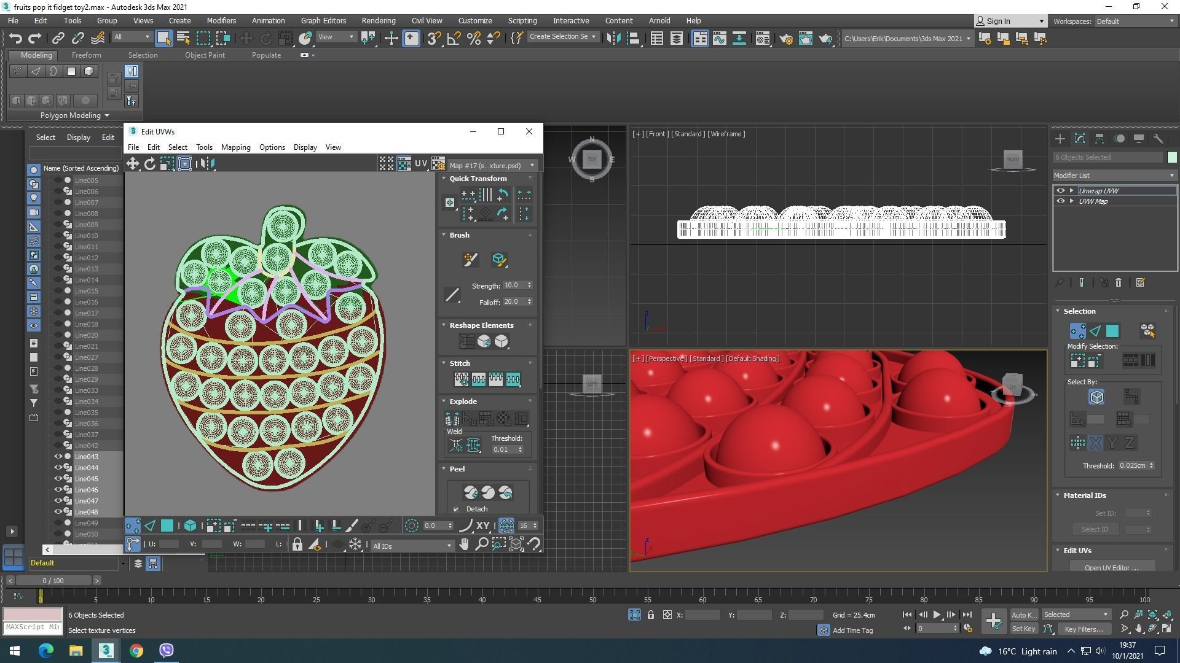Viewport: 1180px width, 663px height.
Task: Open Chrome from the Windows taskbar
Action: (x=136, y=651)
